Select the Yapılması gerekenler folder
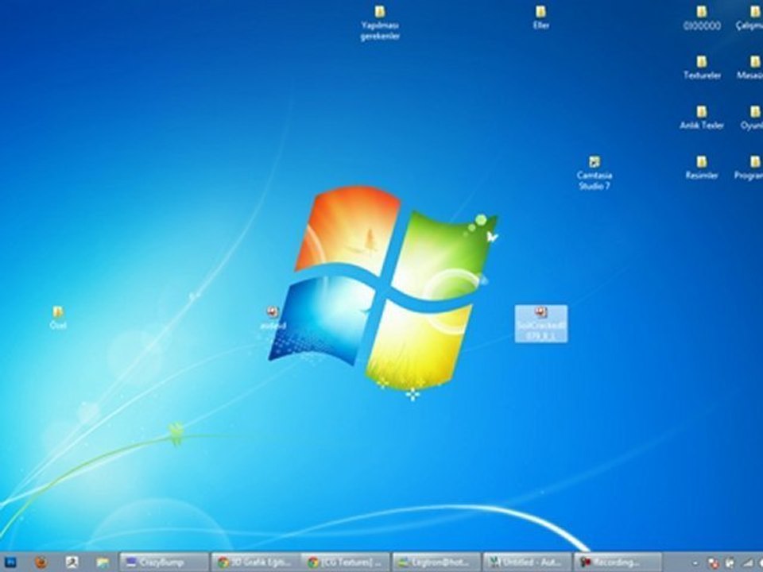This screenshot has width=763, height=572. click(380, 23)
